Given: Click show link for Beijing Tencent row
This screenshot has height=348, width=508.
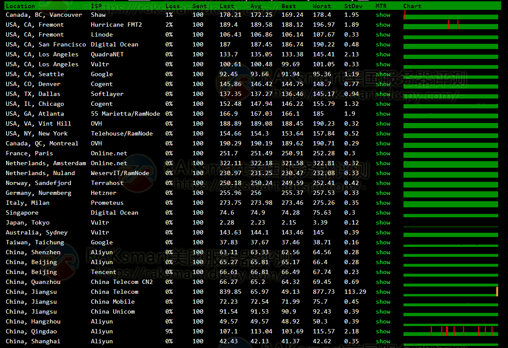Looking at the screenshot, I should tap(383, 272).
